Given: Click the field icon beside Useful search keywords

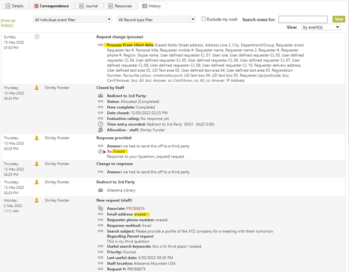Looking at the screenshot, I should 101,246.
